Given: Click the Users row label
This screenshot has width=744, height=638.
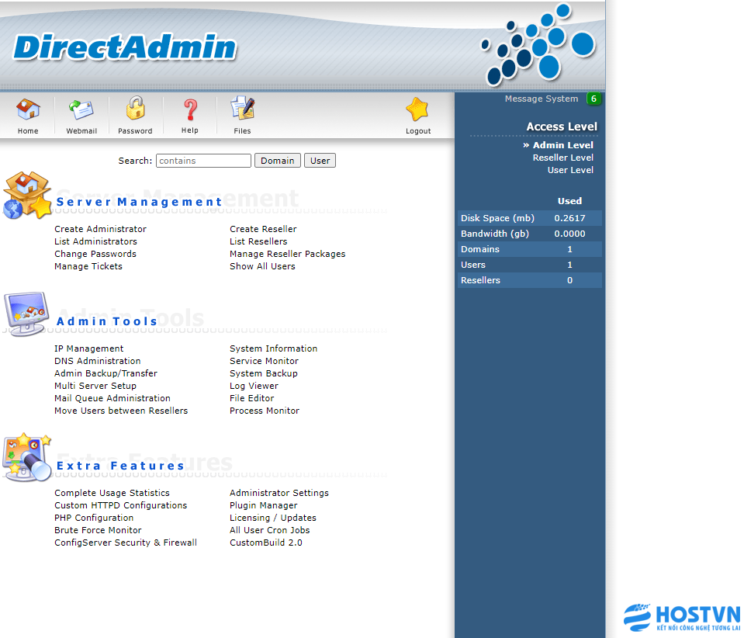Looking at the screenshot, I should coord(473,265).
